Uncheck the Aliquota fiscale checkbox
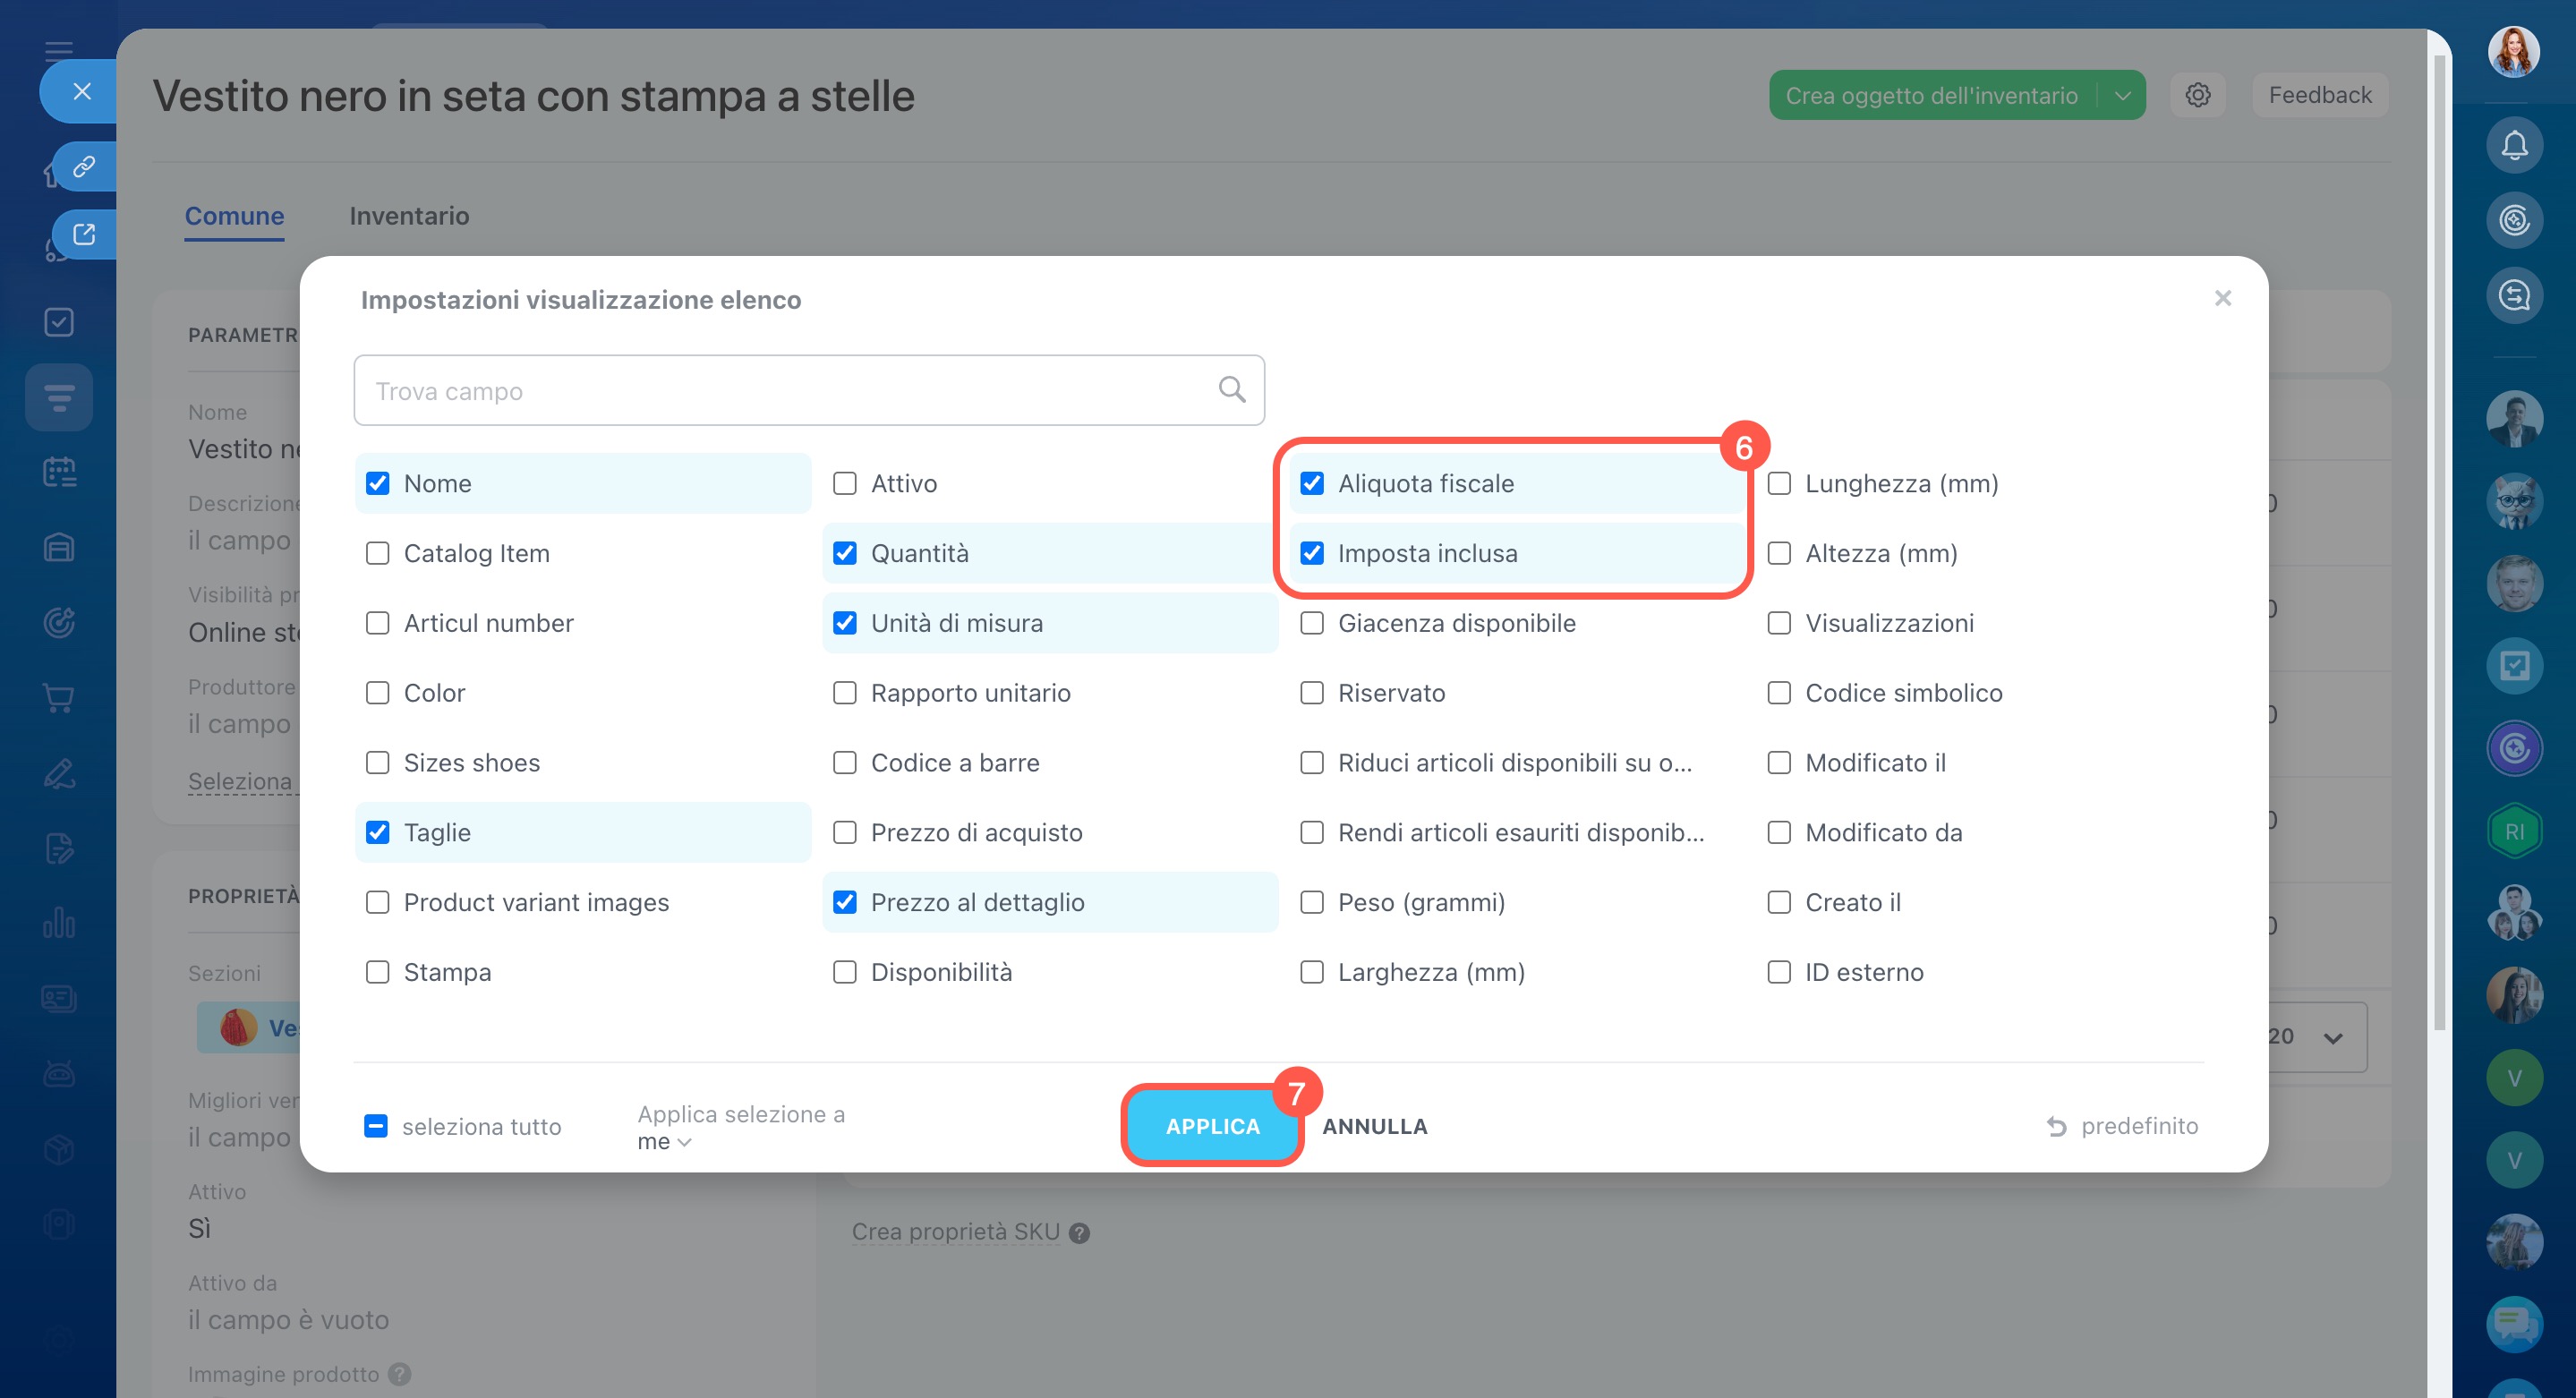 pos(1312,484)
